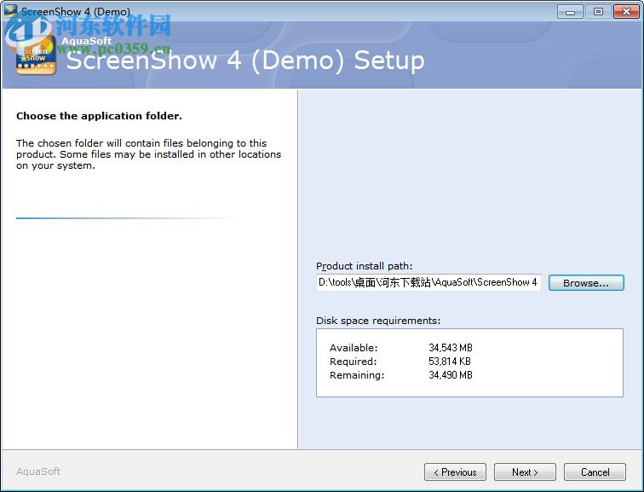Select the 'Remaining:' label
The image size is (644, 492).
pyautogui.click(x=356, y=375)
